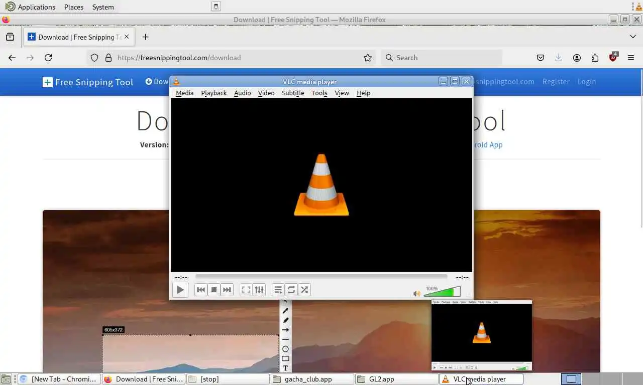Skip to next media in VLC
Viewport: 643px width, 385px height.
pyautogui.click(x=227, y=290)
